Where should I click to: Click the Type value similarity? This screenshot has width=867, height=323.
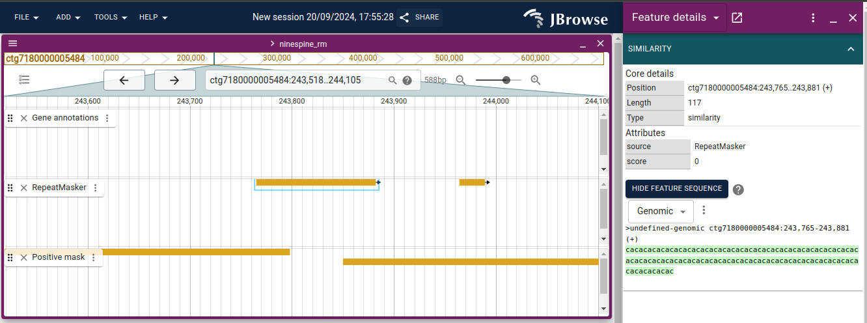click(x=704, y=118)
